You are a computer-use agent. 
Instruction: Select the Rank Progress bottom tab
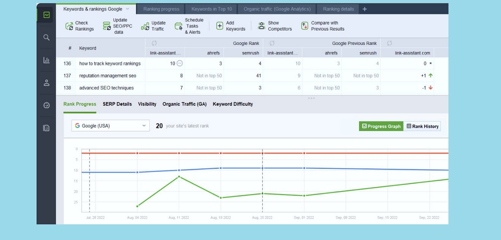tap(80, 104)
